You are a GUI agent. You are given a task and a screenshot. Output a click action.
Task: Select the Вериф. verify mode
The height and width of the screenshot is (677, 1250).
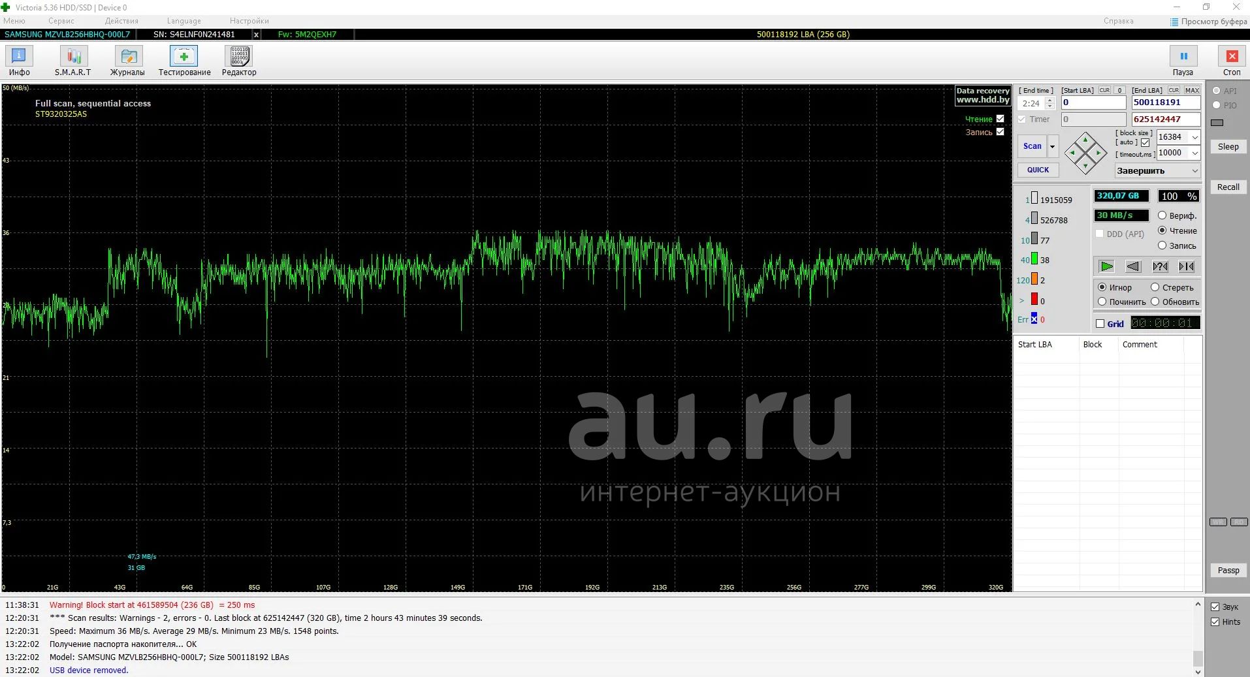click(1162, 215)
